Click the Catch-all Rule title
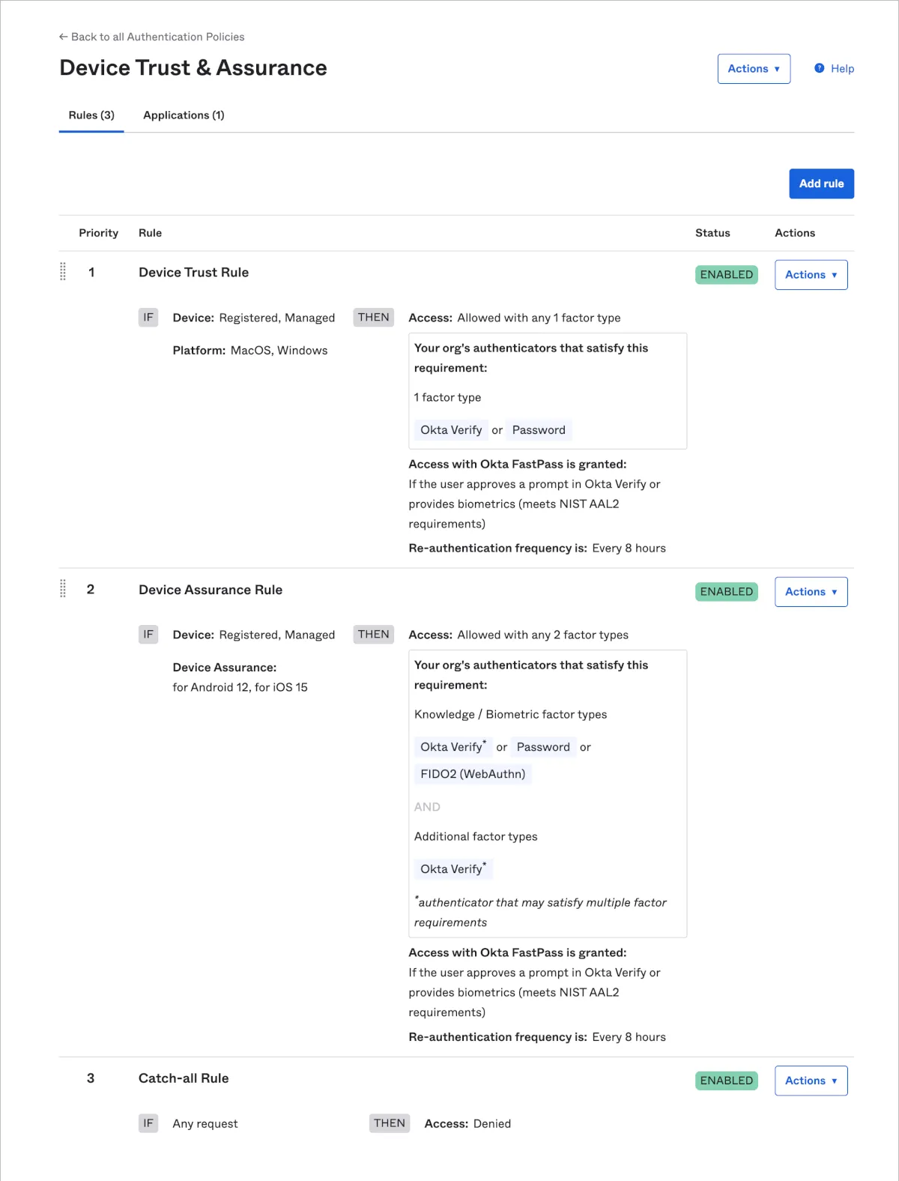Image resolution: width=899 pixels, height=1181 pixels. click(x=184, y=1078)
